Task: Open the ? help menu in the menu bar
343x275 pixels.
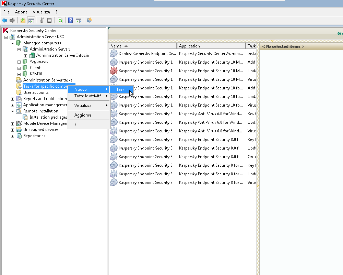Action: pos(57,12)
